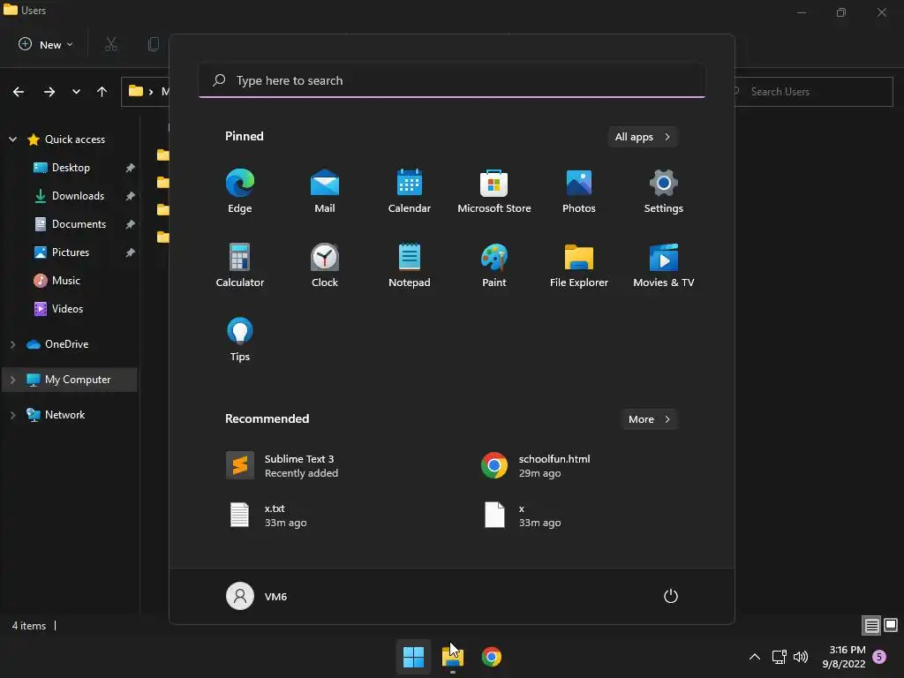Click the Search Users field
904x678 pixels.
(813, 92)
